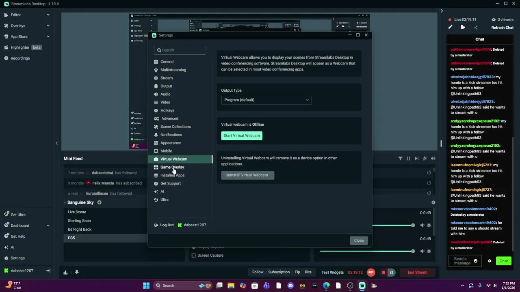Viewport: 520px width, 292px height.
Task: Click the Test Widgets button
Action: coord(332,273)
